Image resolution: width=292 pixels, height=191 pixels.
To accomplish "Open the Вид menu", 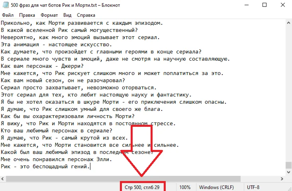I will pyautogui.click(x=67, y=15).
